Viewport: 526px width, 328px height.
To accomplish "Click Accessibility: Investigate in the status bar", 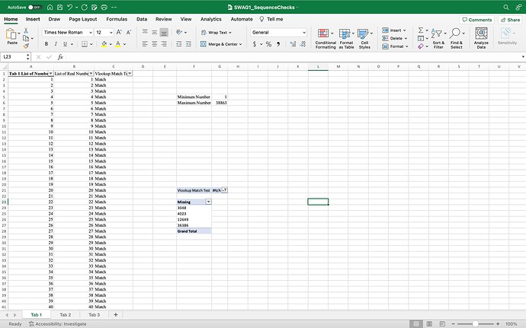I will pyautogui.click(x=58, y=324).
